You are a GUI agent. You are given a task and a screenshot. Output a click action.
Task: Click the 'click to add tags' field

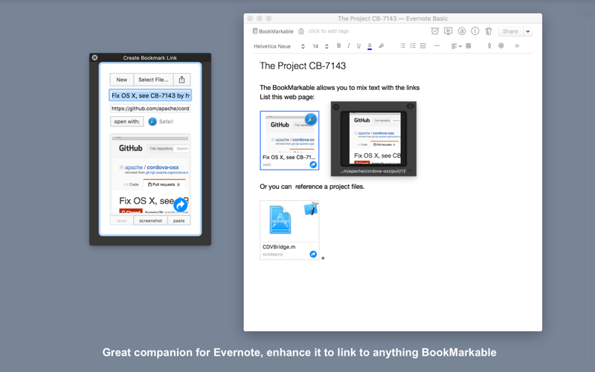328,31
